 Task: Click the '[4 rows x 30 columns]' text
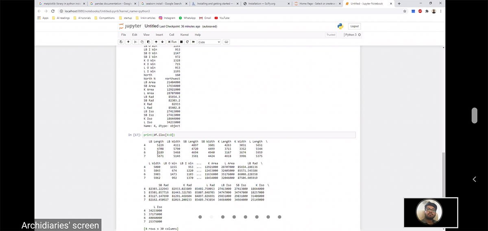[161, 229]
